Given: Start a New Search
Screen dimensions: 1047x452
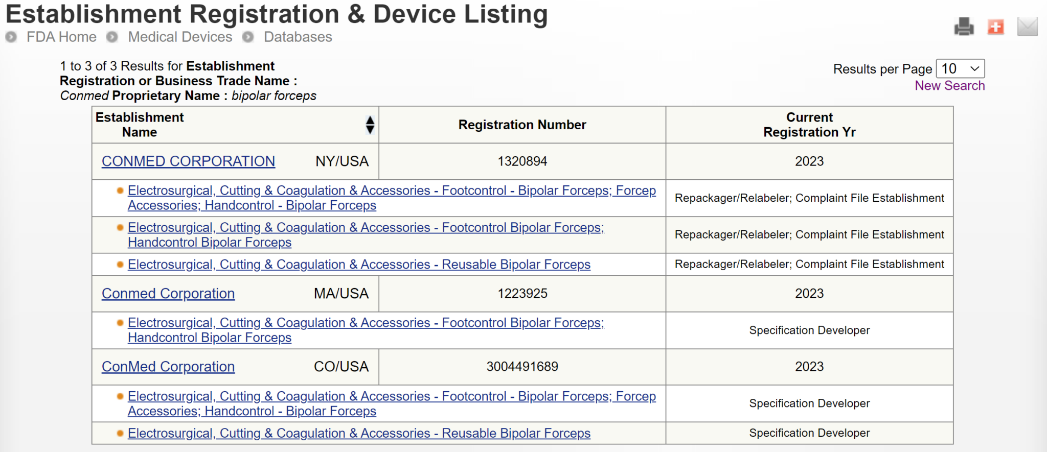Looking at the screenshot, I should click(x=949, y=85).
